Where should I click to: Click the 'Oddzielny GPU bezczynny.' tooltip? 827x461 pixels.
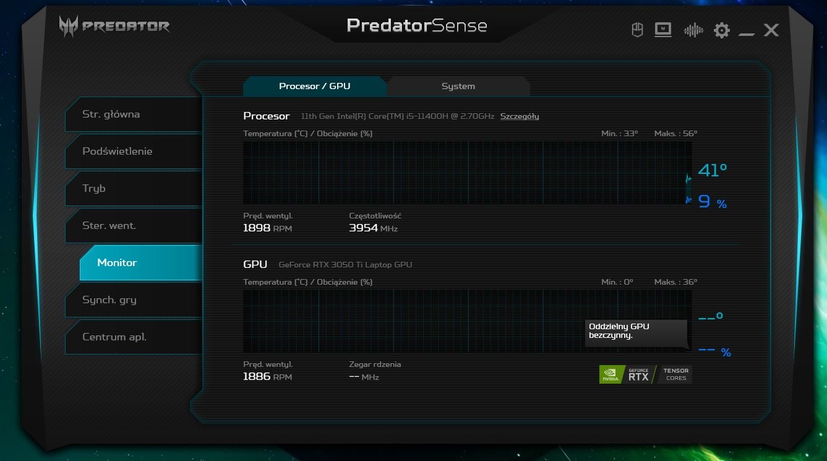636,333
